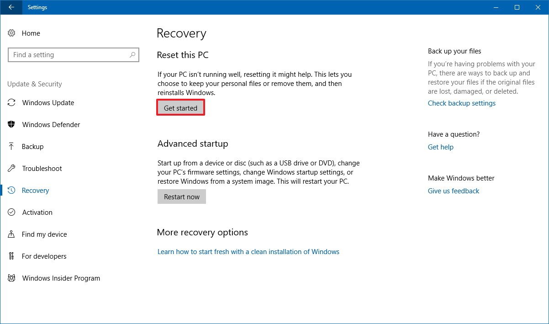Click Get started under Reset this PC
Image resolution: width=549 pixels, height=324 pixels.
coord(180,108)
